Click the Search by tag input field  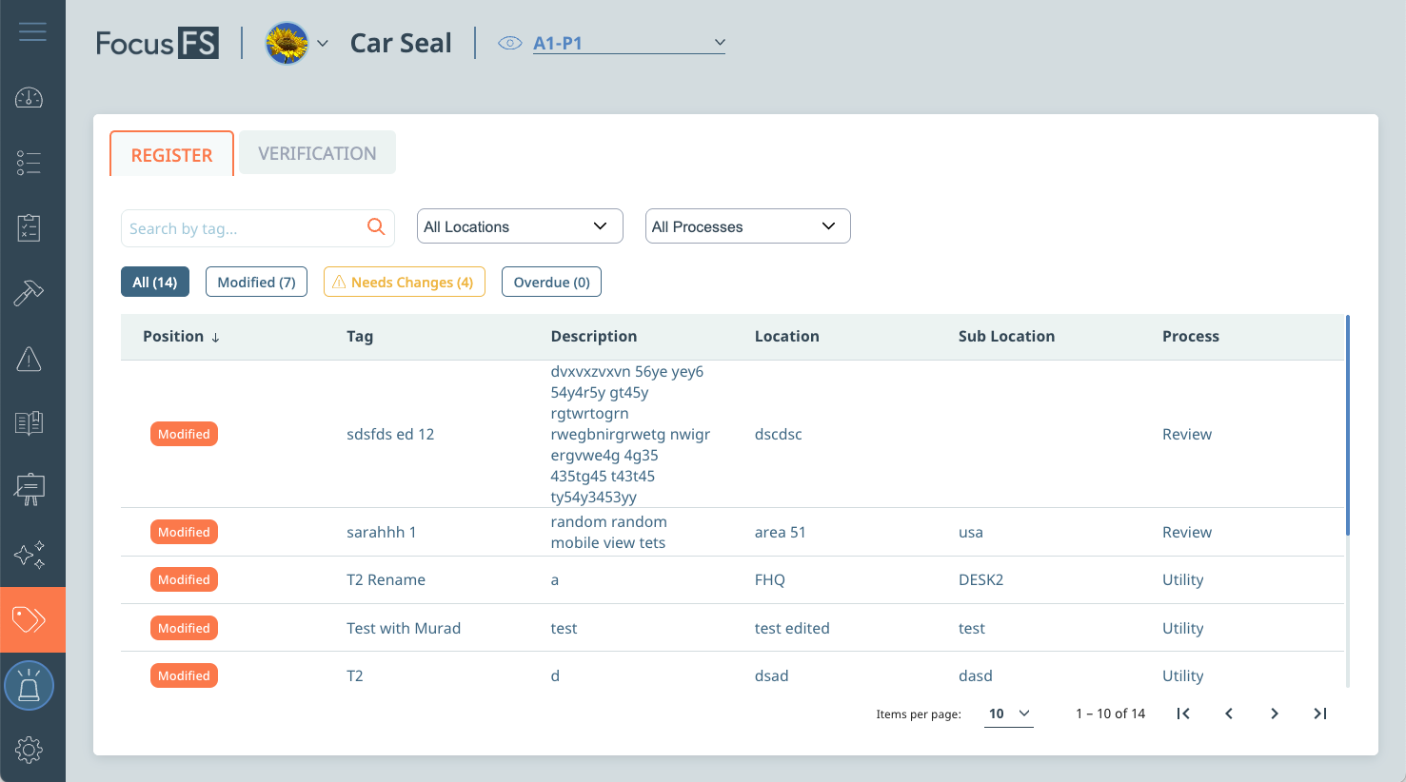[243, 228]
